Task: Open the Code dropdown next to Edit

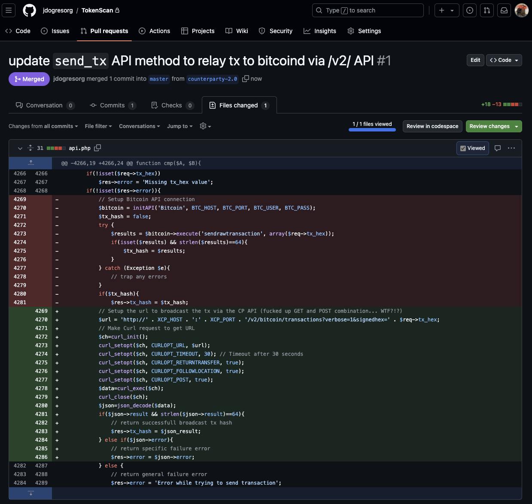Action: click(504, 60)
